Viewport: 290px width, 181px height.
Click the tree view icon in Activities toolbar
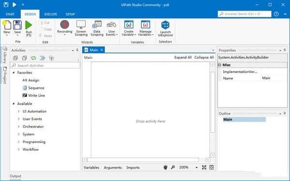(x=43, y=58)
